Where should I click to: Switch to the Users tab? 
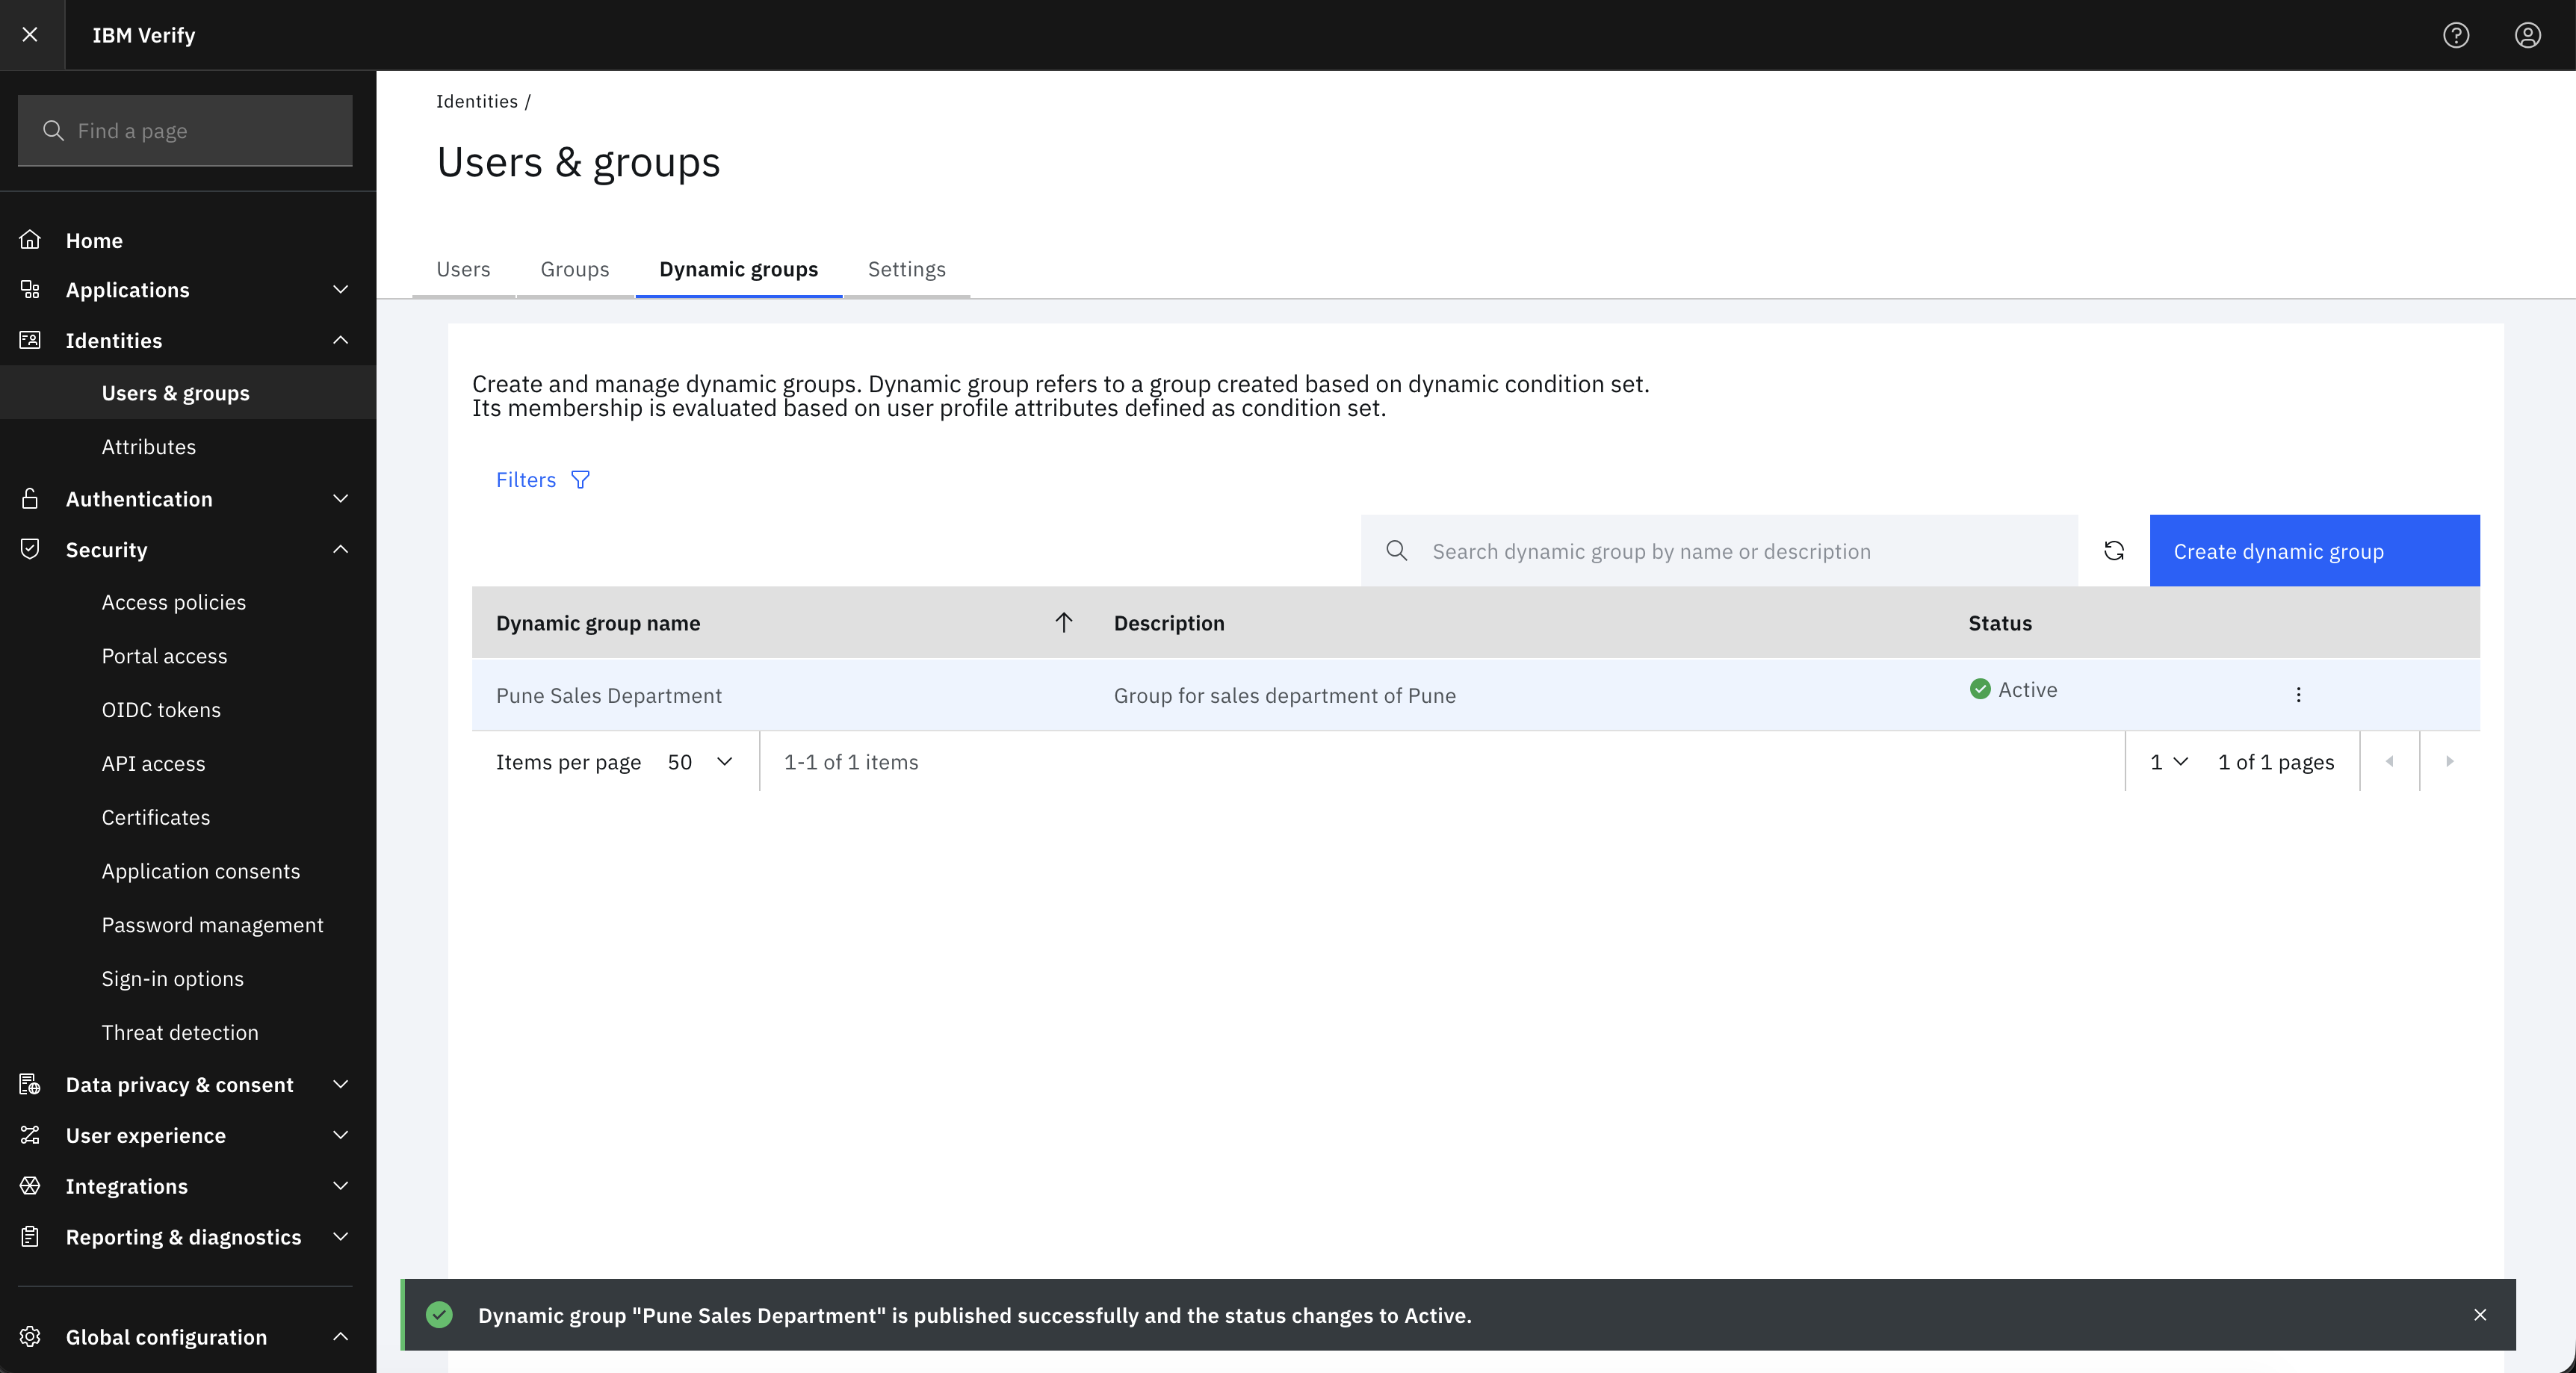point(463,269)
